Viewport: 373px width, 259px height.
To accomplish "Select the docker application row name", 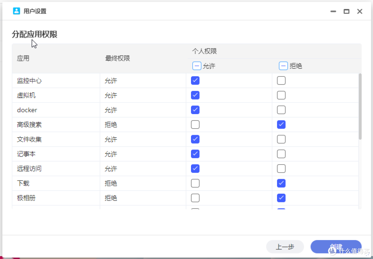I will (x=27, y=110).
